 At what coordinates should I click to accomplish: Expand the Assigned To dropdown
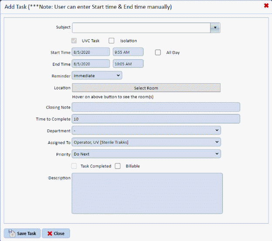pos(146,142)
